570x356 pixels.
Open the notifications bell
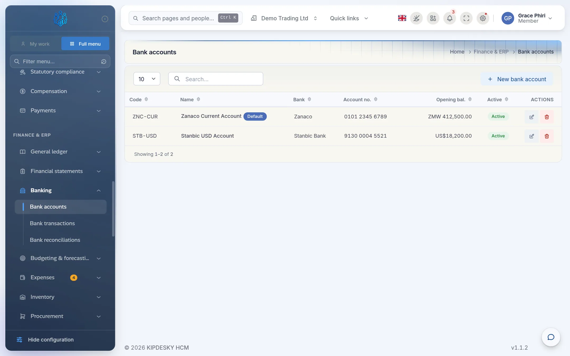point(450,18)
